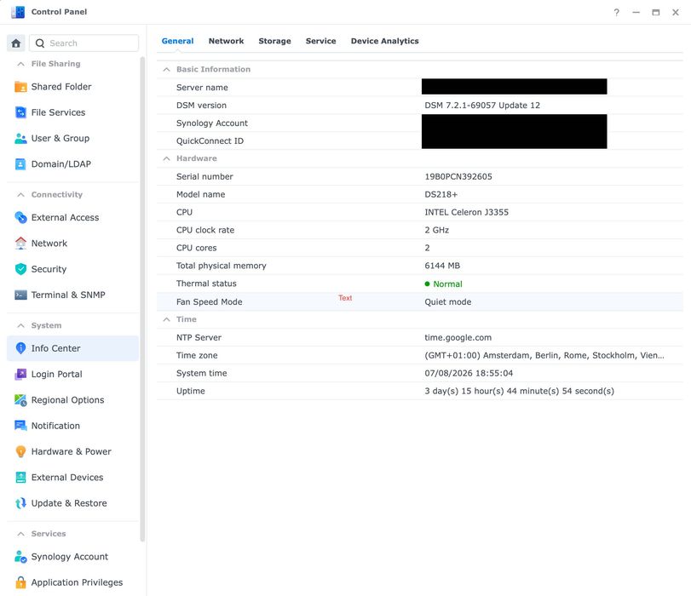Select the File Services label
The height and width of the screenshot is (596, 691).
coord(58,112)
